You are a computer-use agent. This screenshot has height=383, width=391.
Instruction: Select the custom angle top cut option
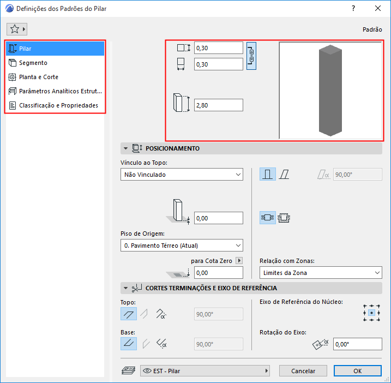click(x=161, y=314)
